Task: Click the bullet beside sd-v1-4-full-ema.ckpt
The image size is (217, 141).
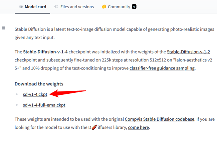Action: click(17, 105)
